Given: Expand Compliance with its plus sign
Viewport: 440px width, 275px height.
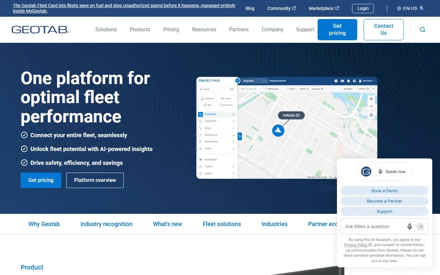Looking at the screenshot, I should click(x=233, y=121).
